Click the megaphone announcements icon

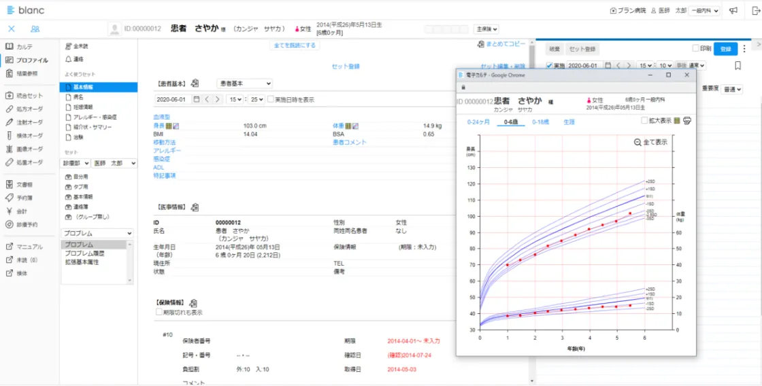coord(734,11)
